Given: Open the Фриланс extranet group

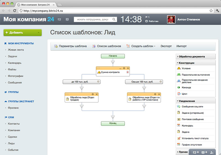Looking at the screenshot, I should [x=13, y=108].
